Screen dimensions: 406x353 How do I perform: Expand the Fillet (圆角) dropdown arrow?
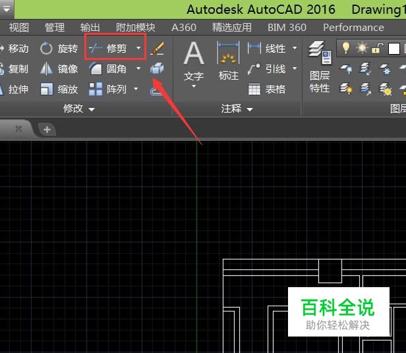click(x=138, y=68)
